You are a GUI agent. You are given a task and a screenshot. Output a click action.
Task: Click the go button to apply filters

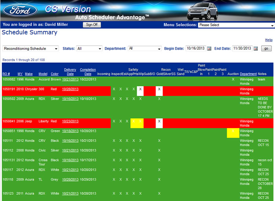click(266, 49)
